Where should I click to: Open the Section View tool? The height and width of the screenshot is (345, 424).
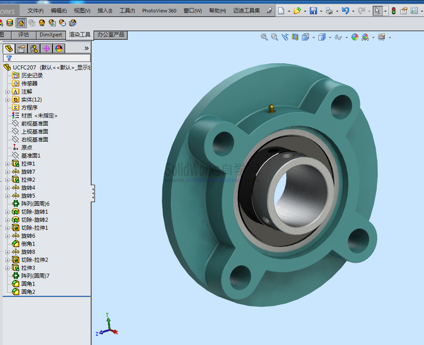tap(295, 37)
